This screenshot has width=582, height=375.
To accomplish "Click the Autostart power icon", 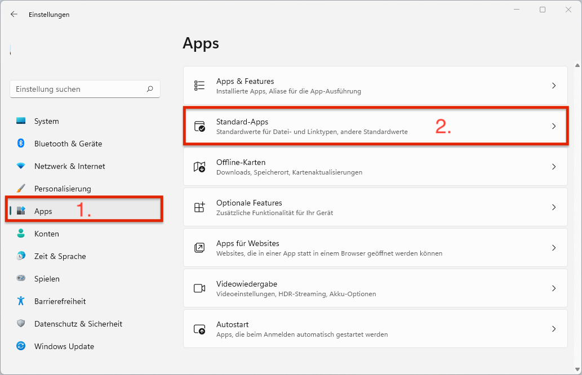I will [199, 328].
